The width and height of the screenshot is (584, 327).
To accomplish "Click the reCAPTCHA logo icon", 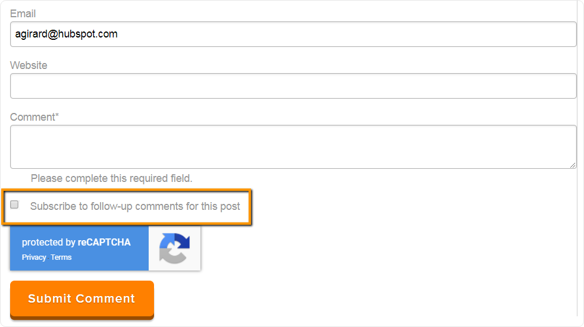I will coord(174,249).
